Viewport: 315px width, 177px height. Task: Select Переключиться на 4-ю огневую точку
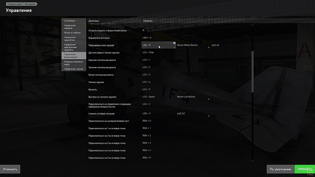pos(107,151)
